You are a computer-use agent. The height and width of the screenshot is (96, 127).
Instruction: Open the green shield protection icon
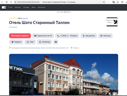[x=114, y=2]
